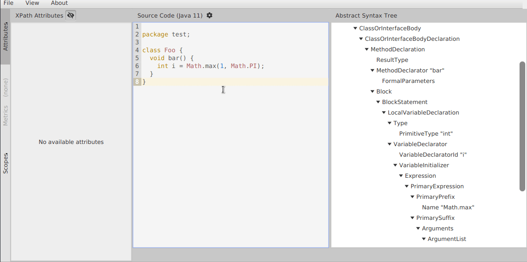
Task: Toggle the XPath Attributes eye-slash visibility button
Action: 71,15
